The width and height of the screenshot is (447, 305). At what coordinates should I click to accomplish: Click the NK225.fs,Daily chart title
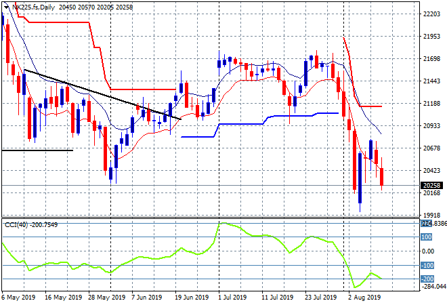pos(33,7)
